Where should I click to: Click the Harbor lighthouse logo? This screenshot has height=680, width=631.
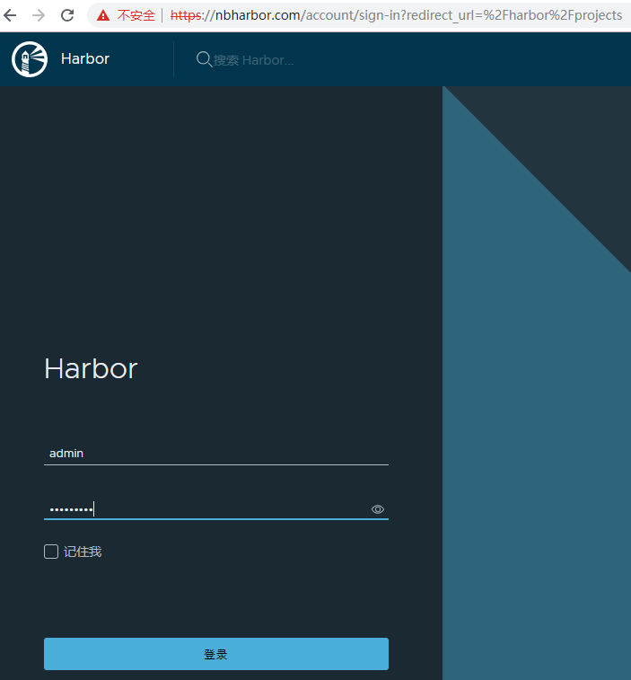29,59
